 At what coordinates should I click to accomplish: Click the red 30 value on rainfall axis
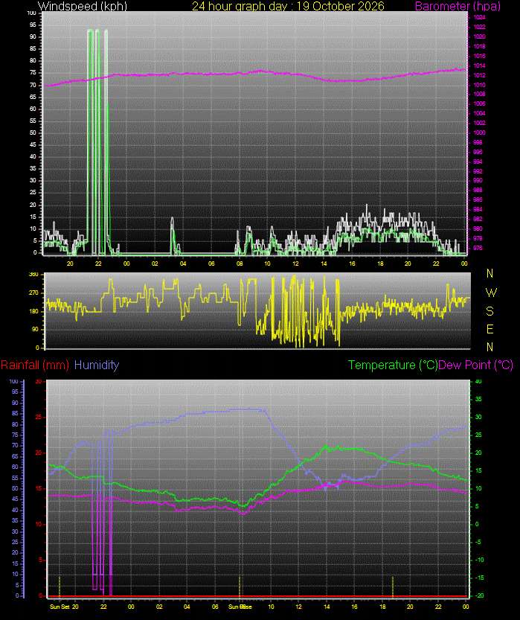coord(39,382)
